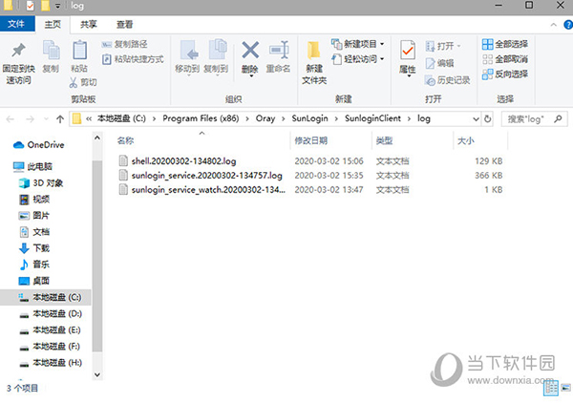
Task: Click Edit in the ribbon
Action: pos(439,64)
